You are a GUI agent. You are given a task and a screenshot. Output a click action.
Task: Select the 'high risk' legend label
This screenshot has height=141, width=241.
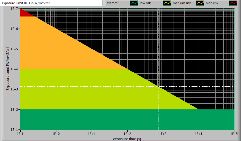click(212, 3)
